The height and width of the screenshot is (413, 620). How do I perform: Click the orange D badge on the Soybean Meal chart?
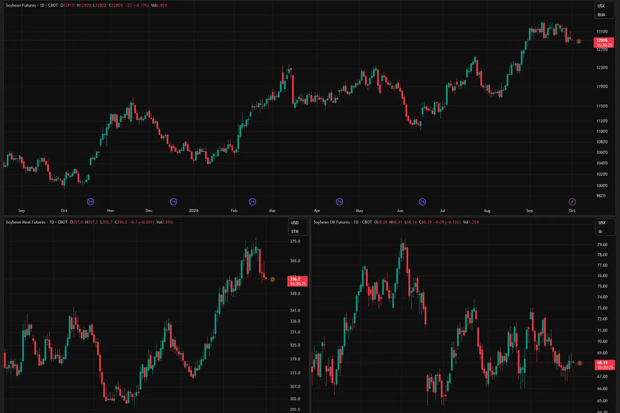[x=272, y=279]
